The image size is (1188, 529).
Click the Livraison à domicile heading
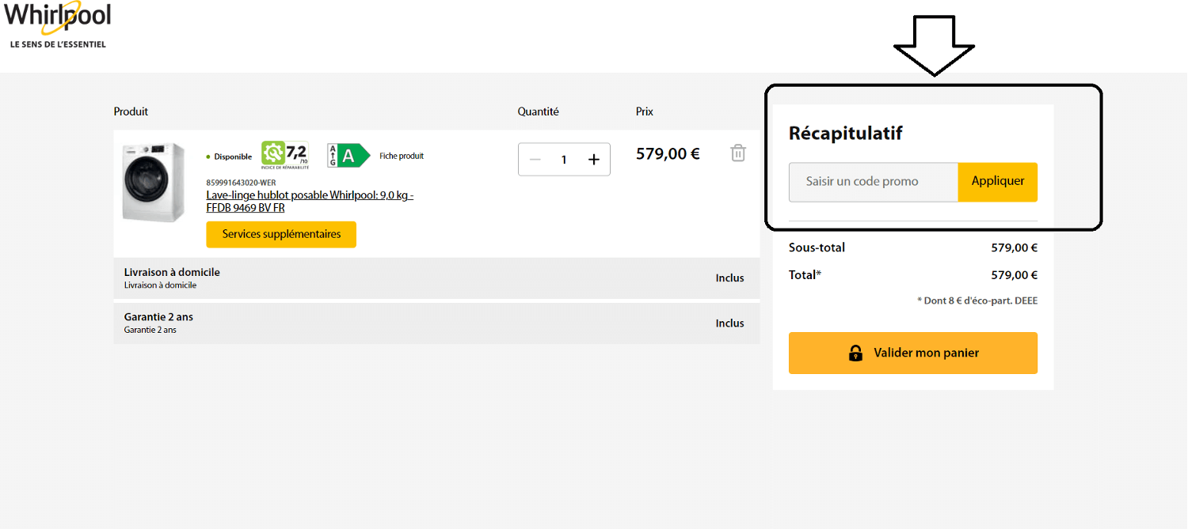[x=172, y=272]
